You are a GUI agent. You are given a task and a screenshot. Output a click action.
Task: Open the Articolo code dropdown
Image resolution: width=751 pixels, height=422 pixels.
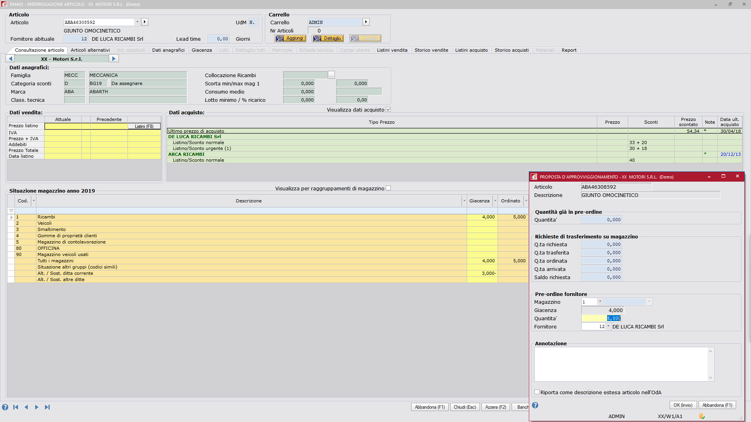coord(137,22)
